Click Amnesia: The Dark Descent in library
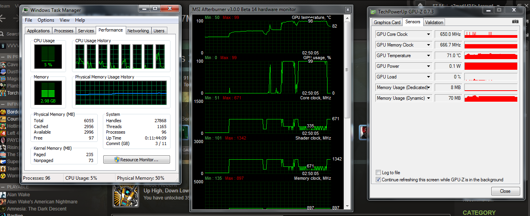 click(x=37, y=209)
